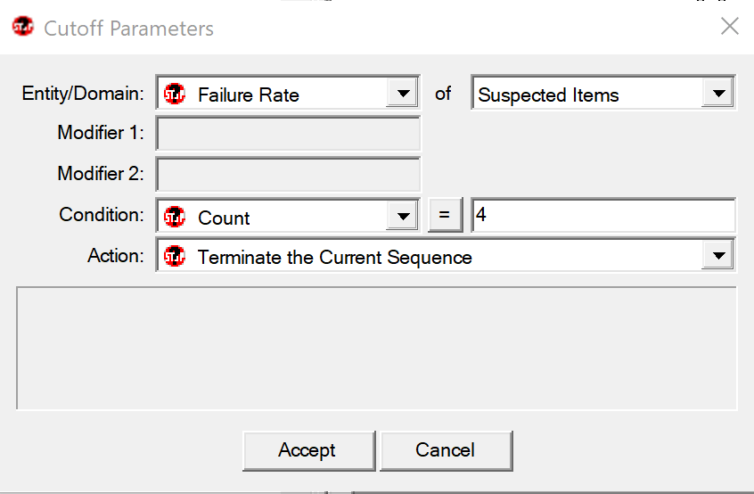754x494 pixels.
Task: Cancel the cutoff parameters dialog
Action: click(446, 450)
